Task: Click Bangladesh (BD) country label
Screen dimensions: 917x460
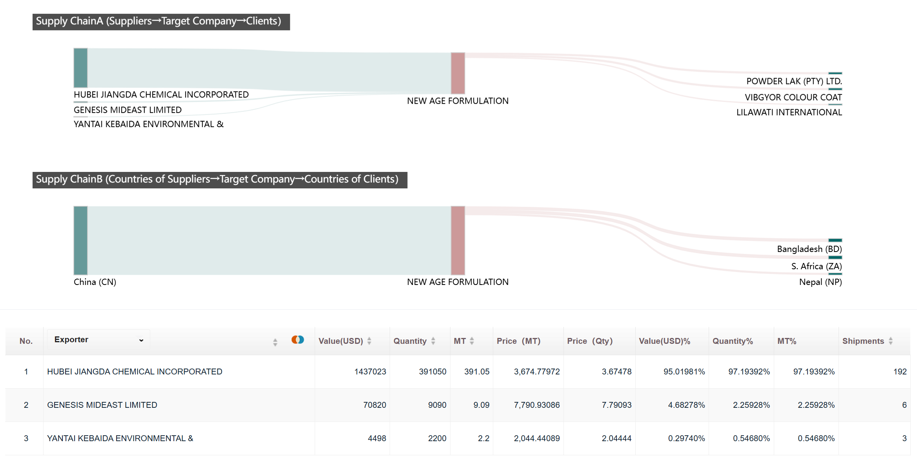Action: coord(809,249)
